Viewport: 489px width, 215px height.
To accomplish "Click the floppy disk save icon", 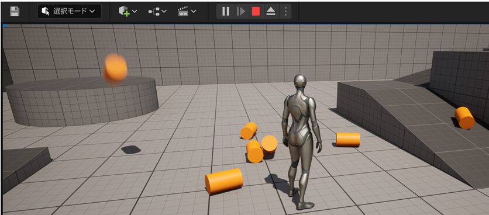I will tap(15, 12).
